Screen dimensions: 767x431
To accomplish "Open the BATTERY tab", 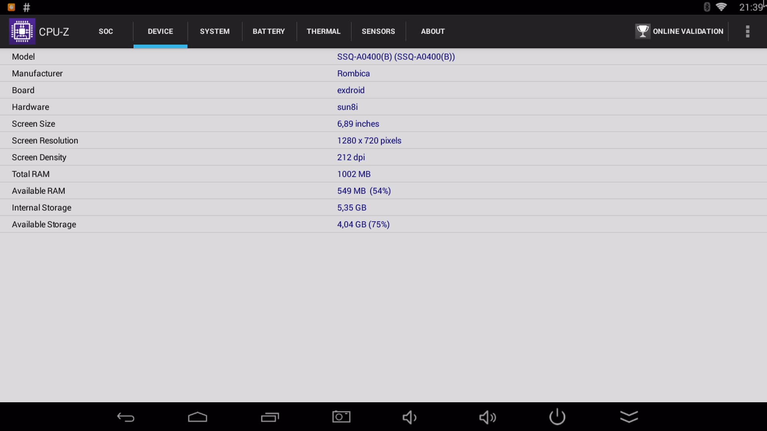I will (268, 32).
